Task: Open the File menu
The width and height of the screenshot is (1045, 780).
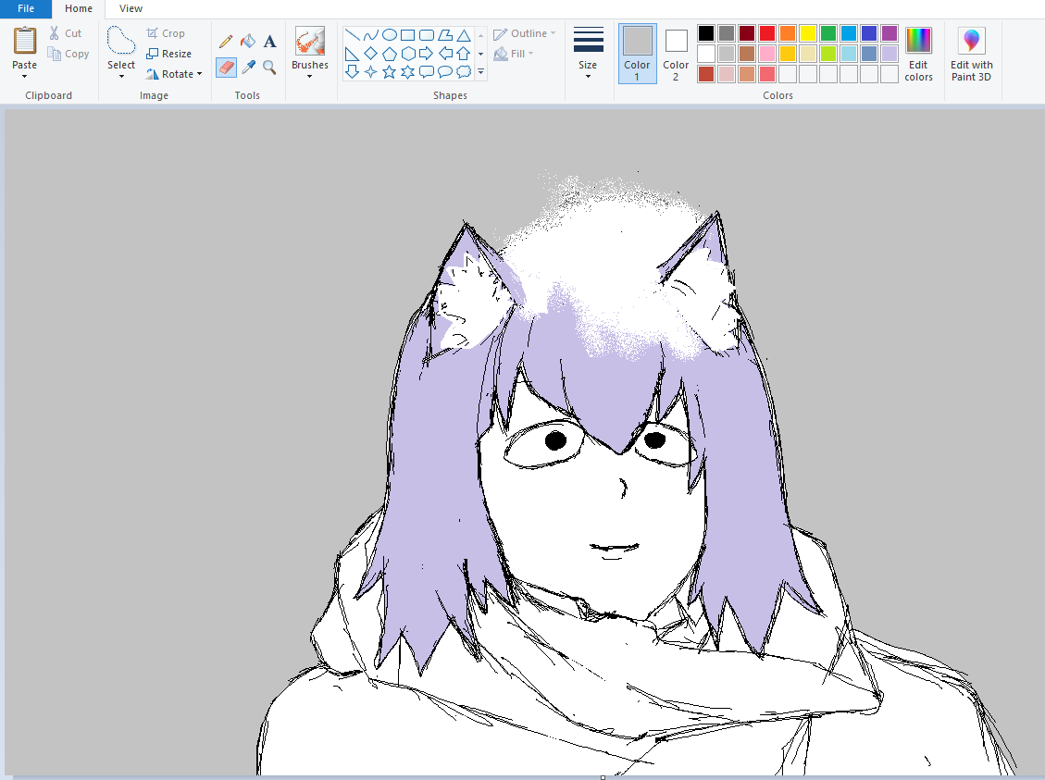Action: click(26, 8)
